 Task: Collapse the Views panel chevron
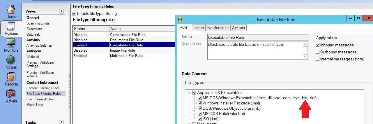pos(61,11)
